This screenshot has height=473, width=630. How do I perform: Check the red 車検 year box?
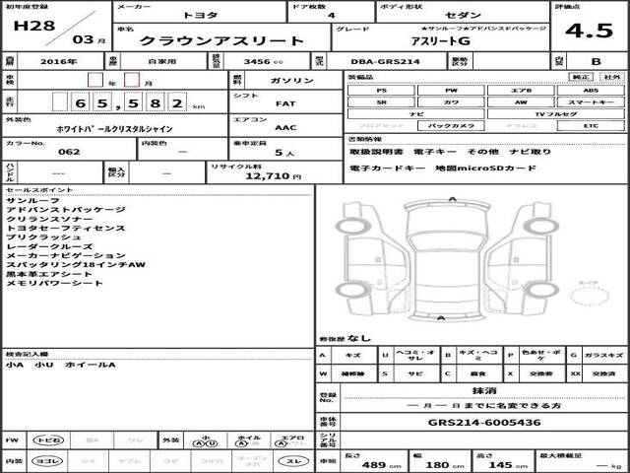tap(94, 80)
